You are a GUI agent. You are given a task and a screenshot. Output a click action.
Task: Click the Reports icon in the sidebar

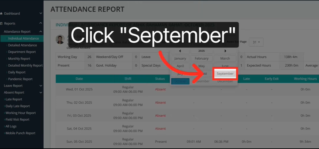coord(1,23)
